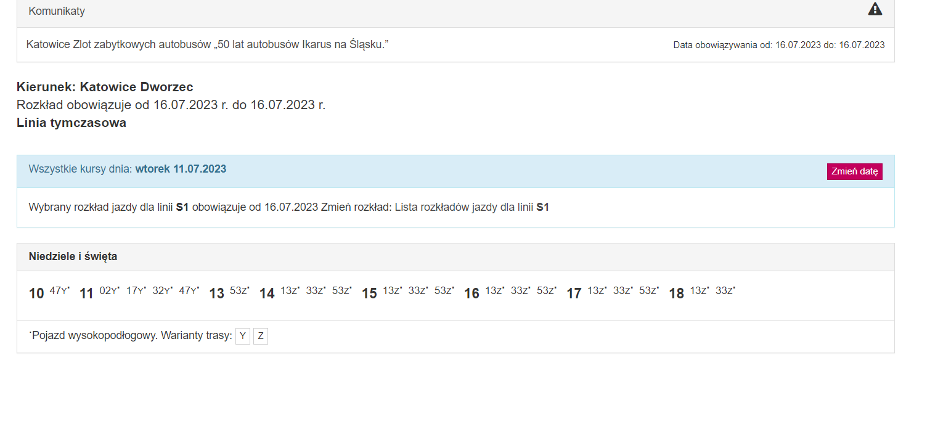Image resolution: width=951 pixels, height=421 pixels.
Task: Click the Niedziele i święta section header
Action: pyautogui.click(x=73, y=256)
